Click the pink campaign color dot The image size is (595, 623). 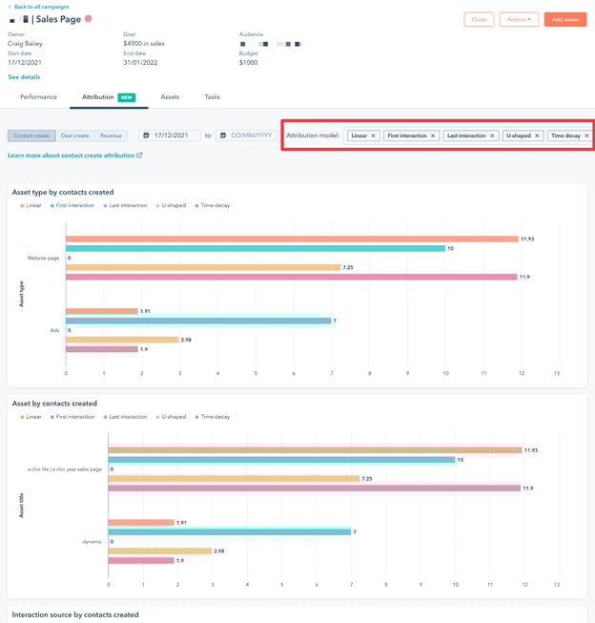tap(89, 19)
